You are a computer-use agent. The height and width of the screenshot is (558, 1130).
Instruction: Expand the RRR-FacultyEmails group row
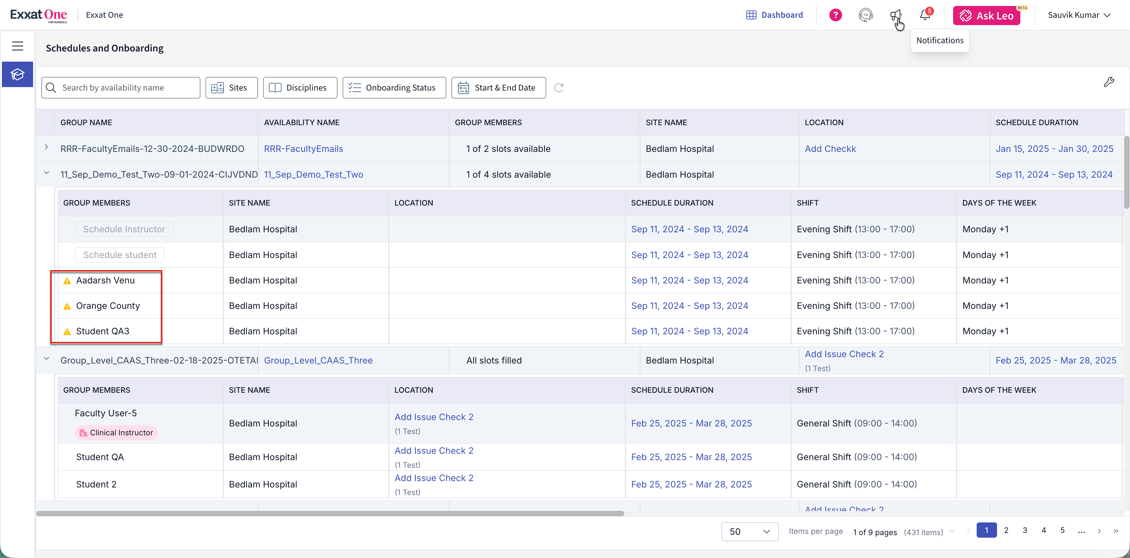pyautogui.click(x=46, y=147)
